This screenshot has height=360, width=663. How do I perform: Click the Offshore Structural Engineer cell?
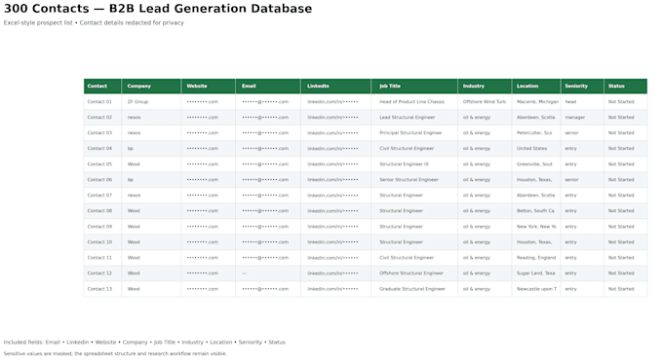414,273
